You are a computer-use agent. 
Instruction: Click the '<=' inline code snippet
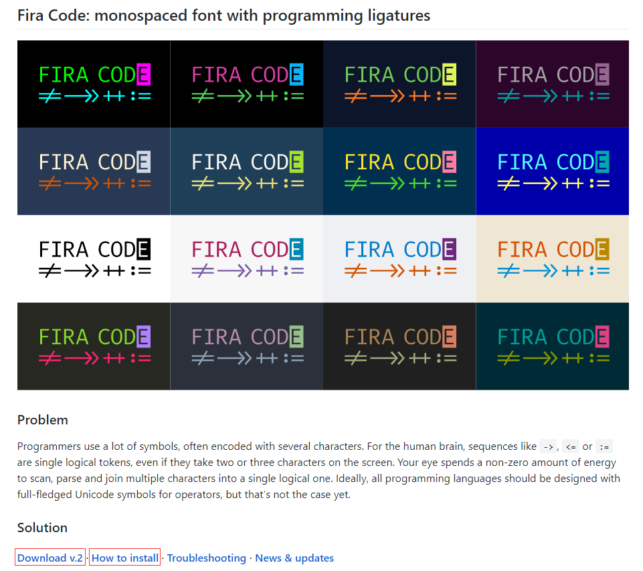572,446
